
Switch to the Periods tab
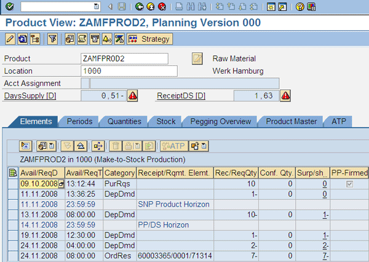pyautogui.click(x=79, y=122)
